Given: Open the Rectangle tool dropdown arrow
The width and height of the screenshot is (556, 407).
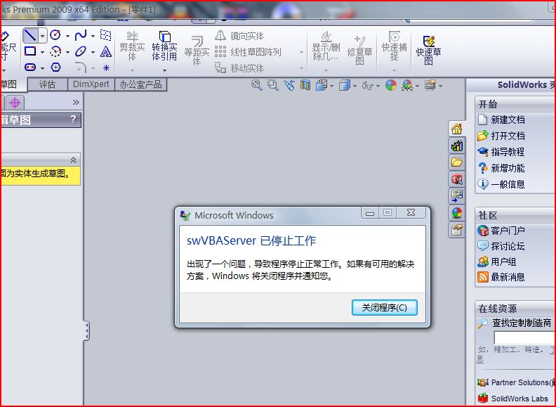Looking at the screenshot, I should point(42,52).
